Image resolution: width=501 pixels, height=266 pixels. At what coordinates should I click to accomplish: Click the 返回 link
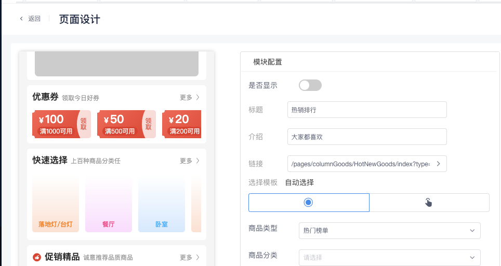[34, 19]
